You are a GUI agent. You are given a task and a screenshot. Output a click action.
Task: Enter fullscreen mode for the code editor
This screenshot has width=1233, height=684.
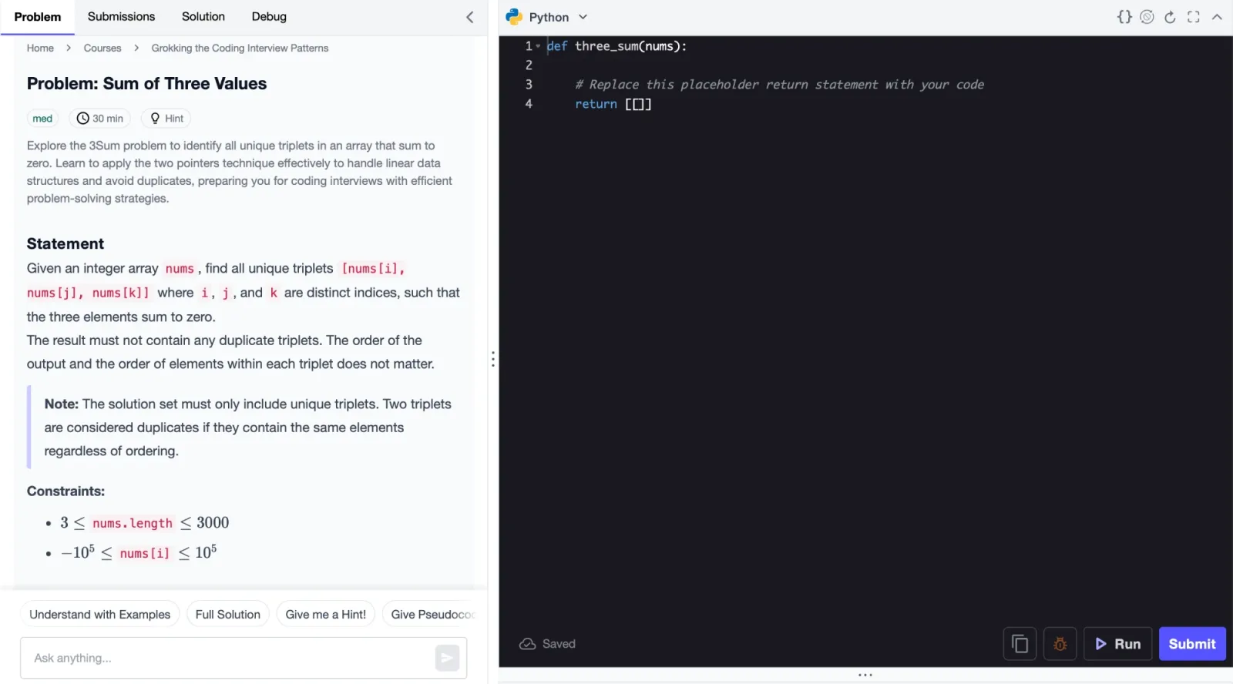click(1194, 17)
